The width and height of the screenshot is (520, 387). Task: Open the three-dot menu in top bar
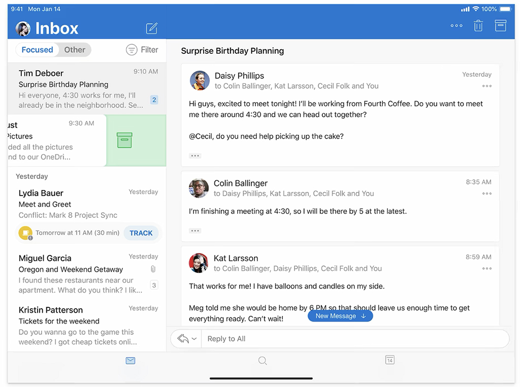457,26
